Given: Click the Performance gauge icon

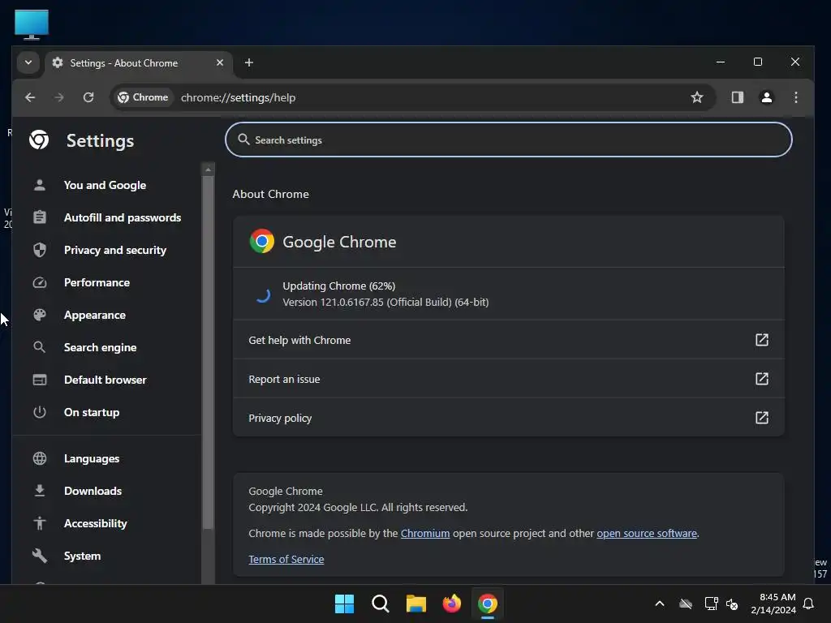Looking at the screenshot, I should (39, 282).
